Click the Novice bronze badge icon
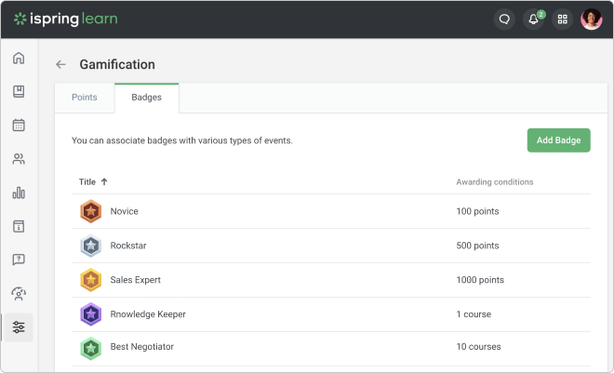The height and width of the screenshot is (373, 614). (x=91, y=211)
